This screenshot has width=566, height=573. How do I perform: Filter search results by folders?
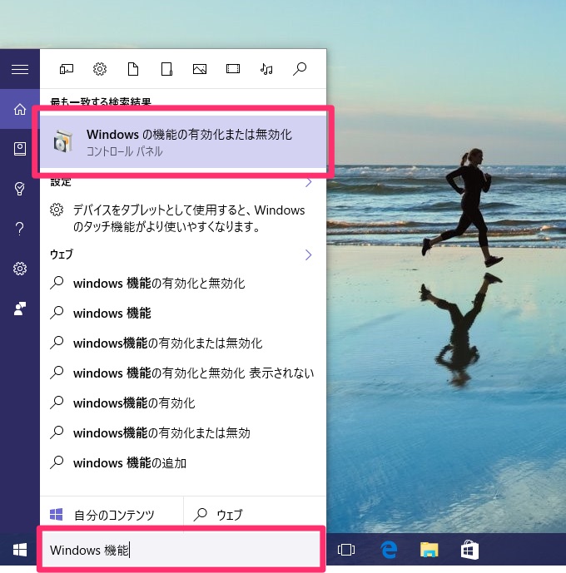[x=166, y=69]
